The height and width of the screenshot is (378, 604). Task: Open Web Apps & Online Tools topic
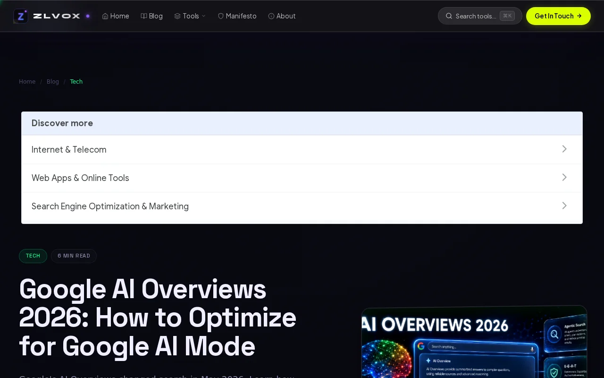[x=302, y=178]
